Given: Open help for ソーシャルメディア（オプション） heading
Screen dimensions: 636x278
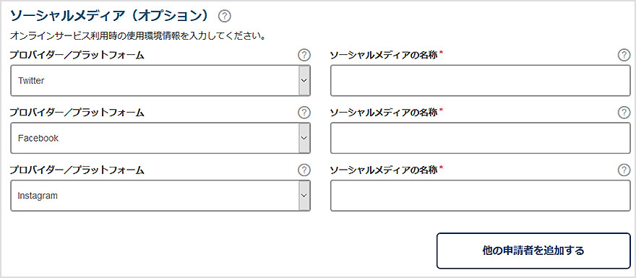Looking at the screenshot, I should click(224, 16).
